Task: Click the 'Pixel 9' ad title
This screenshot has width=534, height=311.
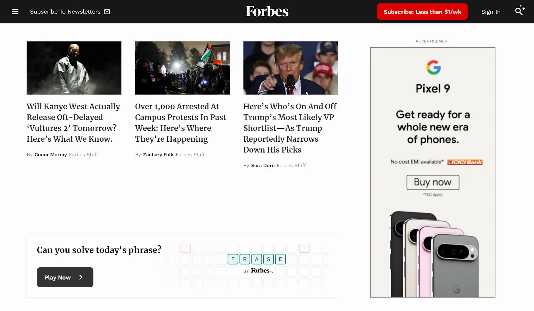Action: [433, 89]
